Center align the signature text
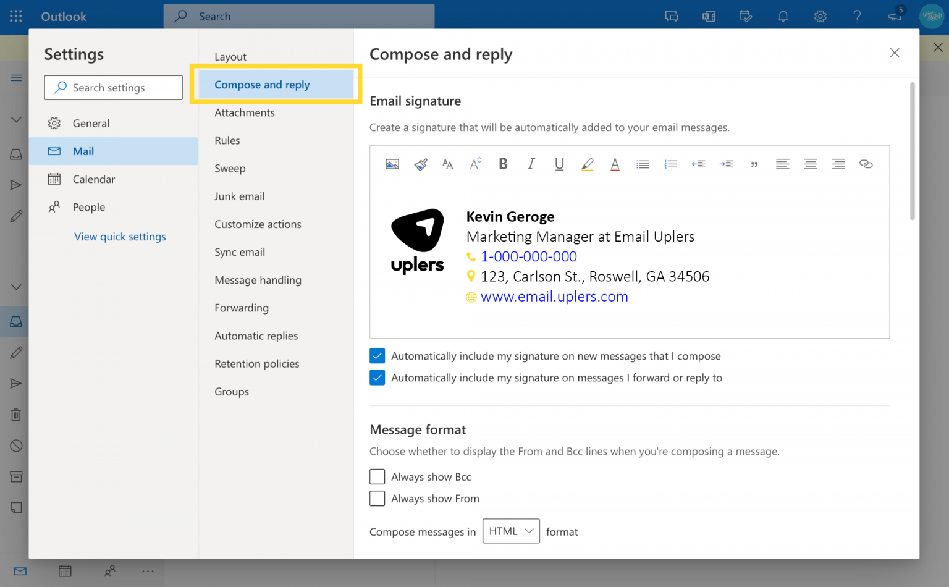This screenshot has width=949, height=587. pos(810,164)
